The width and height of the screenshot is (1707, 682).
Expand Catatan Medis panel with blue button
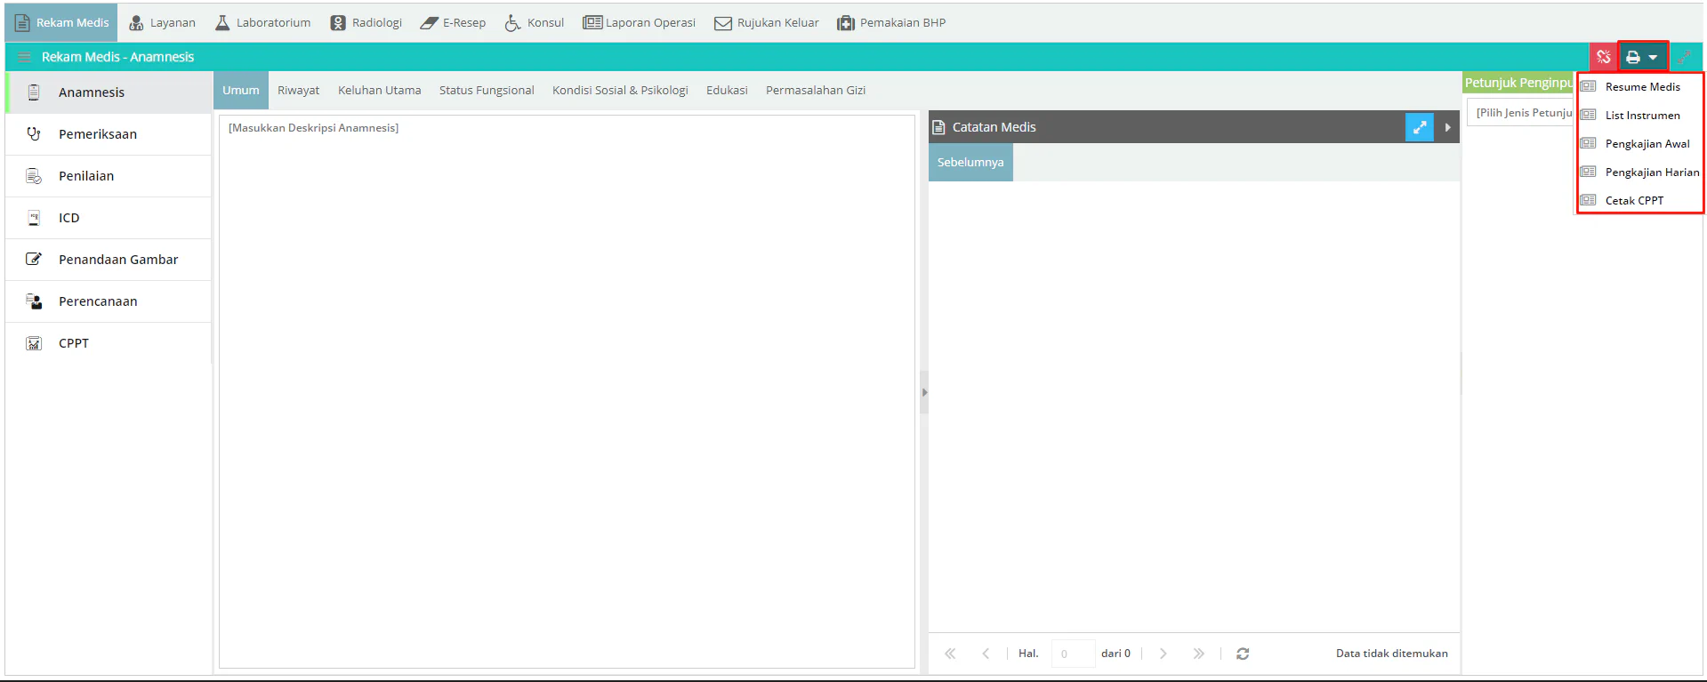pos(1420,127)
